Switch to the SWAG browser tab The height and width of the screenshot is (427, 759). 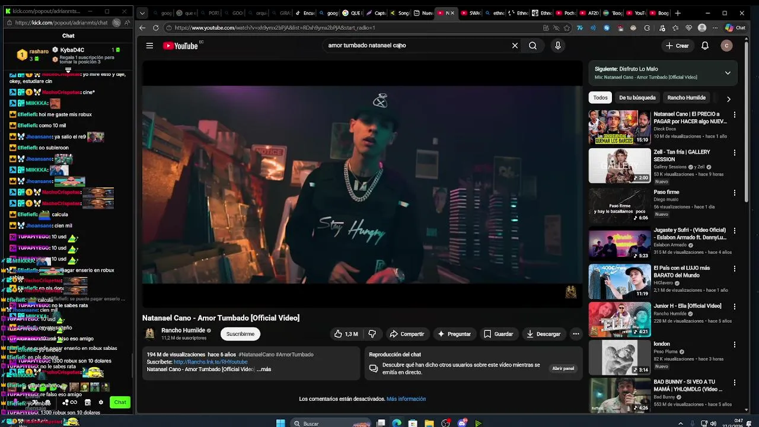471,13
